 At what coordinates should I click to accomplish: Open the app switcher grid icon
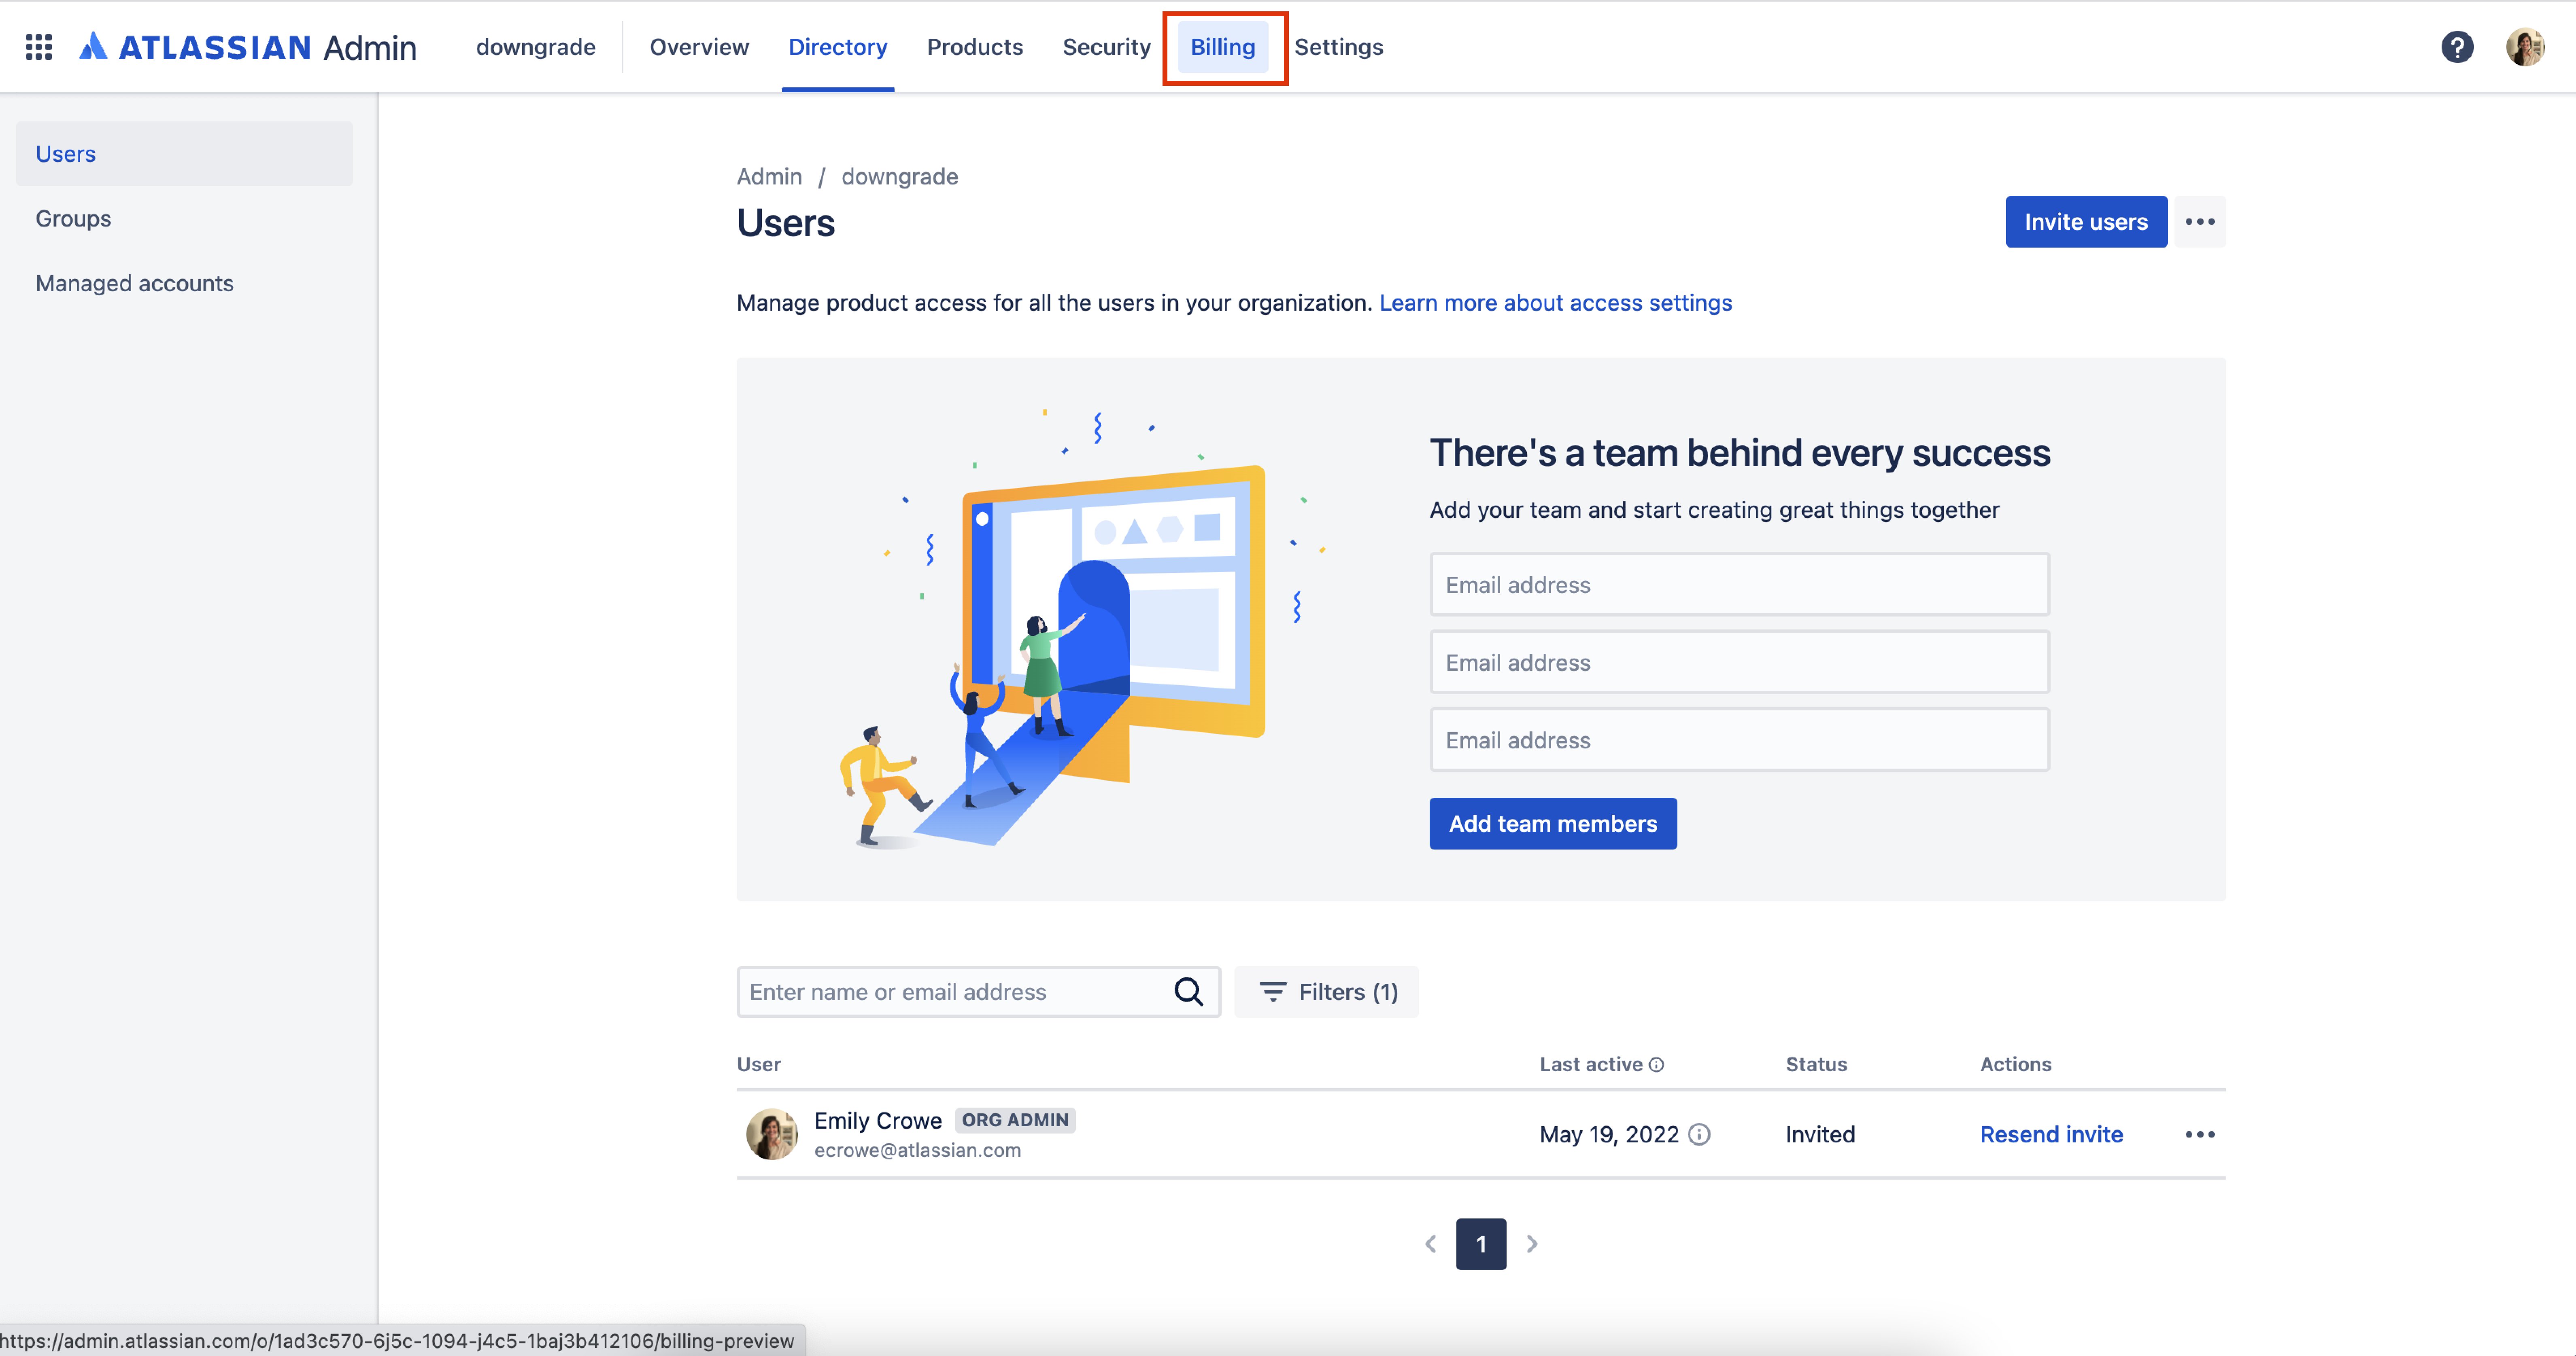pyautogui.click(x=39, y=47)
